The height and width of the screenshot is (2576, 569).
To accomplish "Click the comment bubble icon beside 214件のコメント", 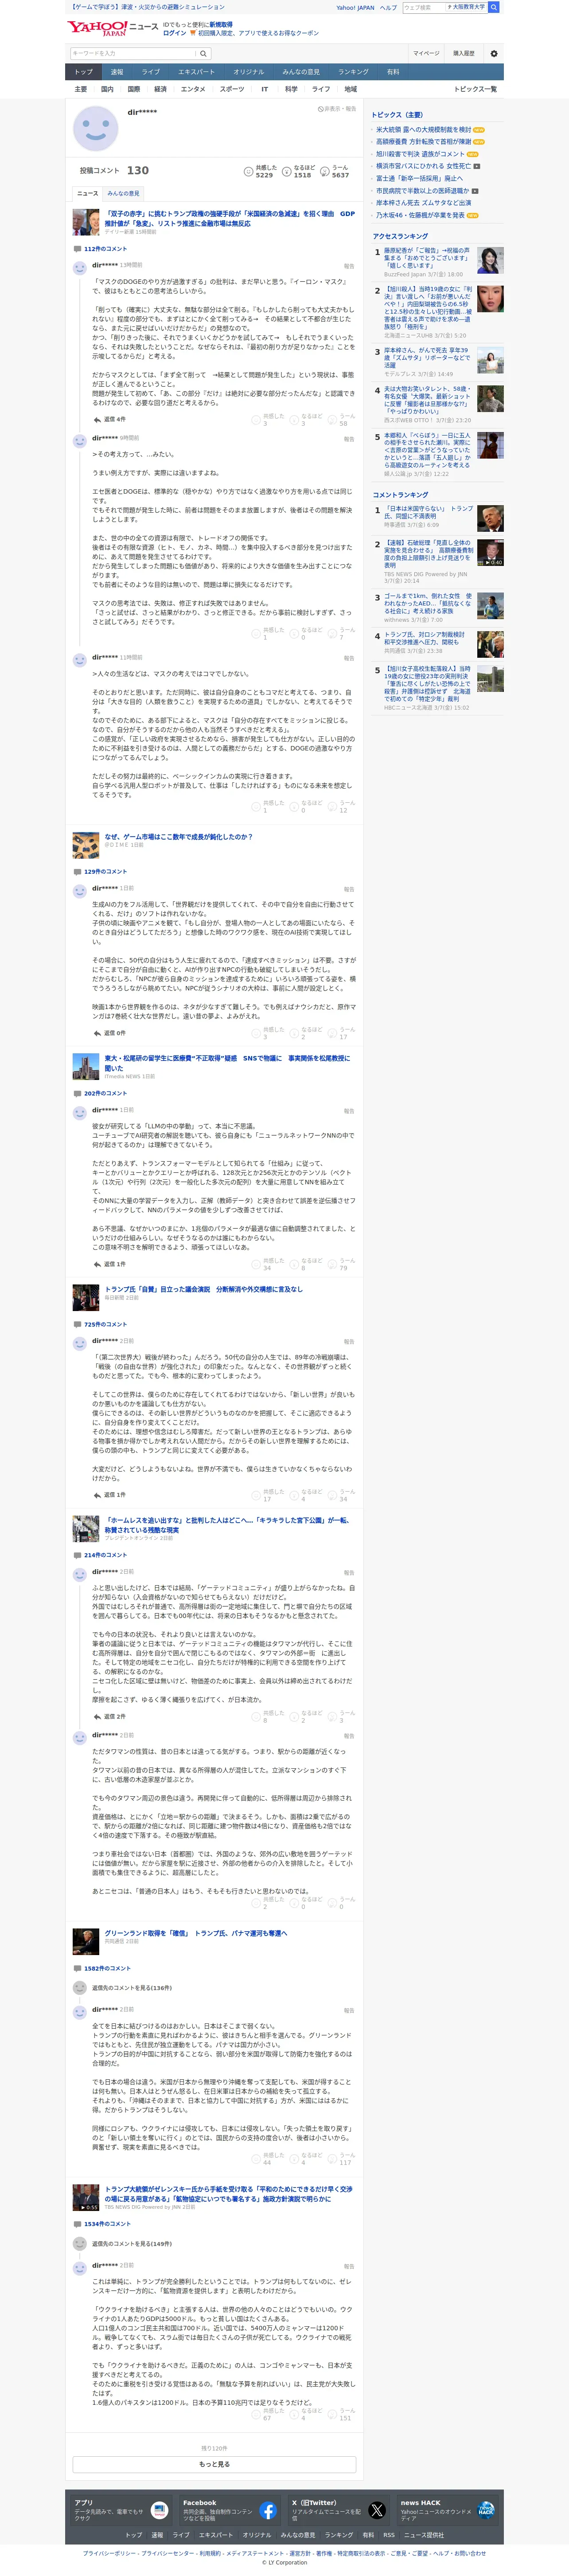I will (77, 1555).
